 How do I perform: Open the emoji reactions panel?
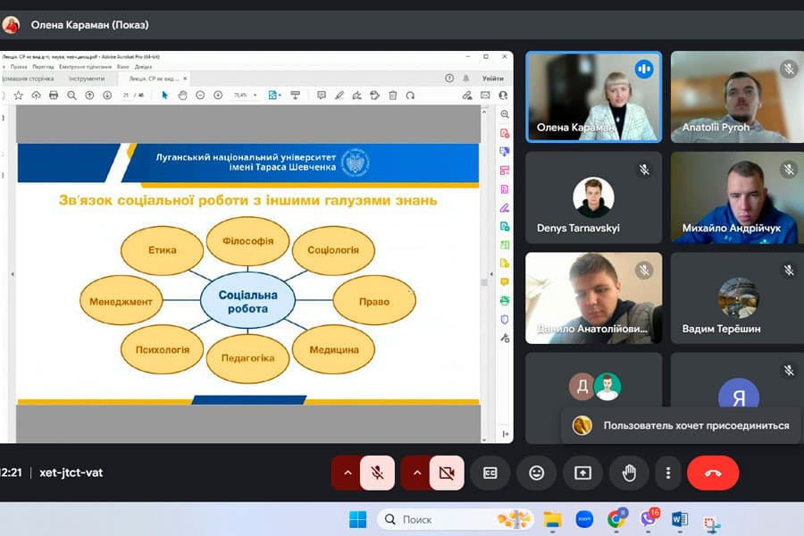pos(537,473)
